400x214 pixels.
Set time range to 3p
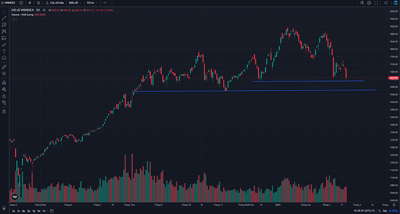coord(28,211)
